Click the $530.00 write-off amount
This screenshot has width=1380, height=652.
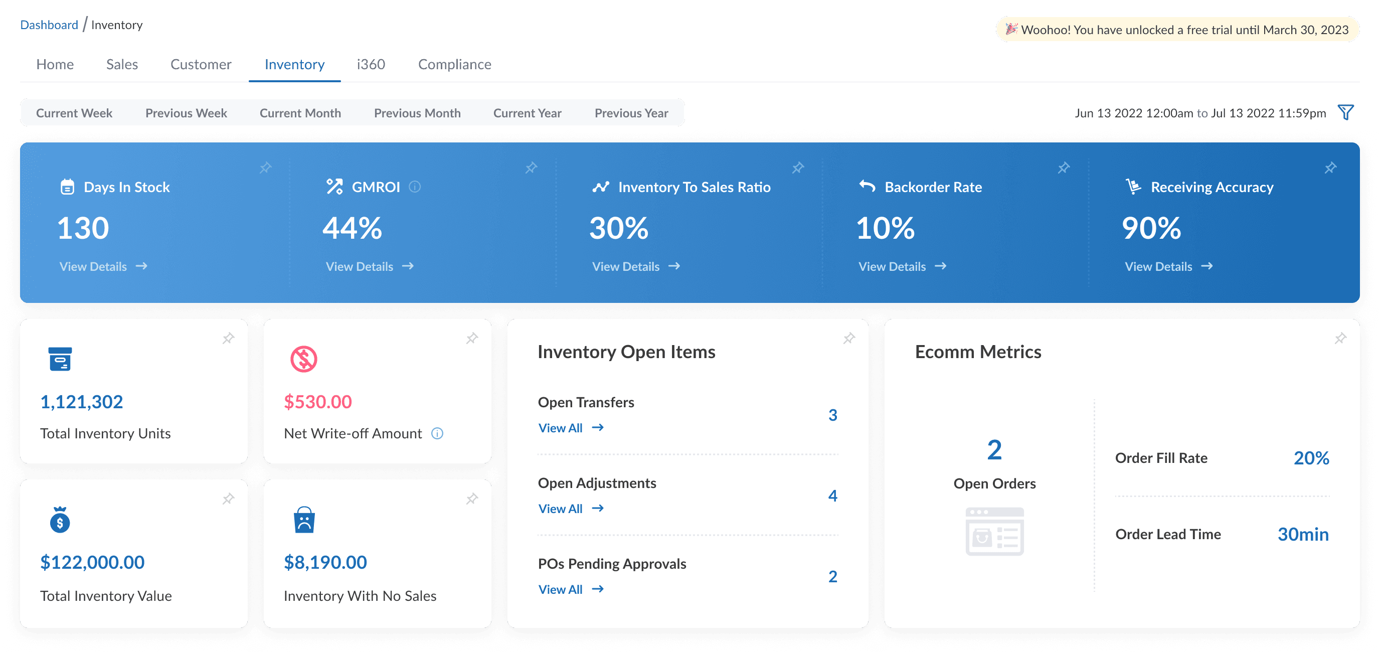[318, 402]
